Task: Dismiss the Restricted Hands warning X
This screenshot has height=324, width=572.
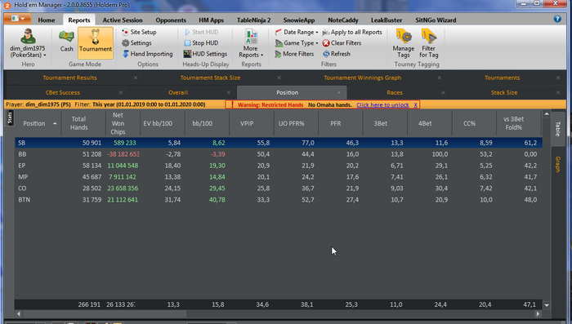Action: pyautogui.click(x=415, y=105)
